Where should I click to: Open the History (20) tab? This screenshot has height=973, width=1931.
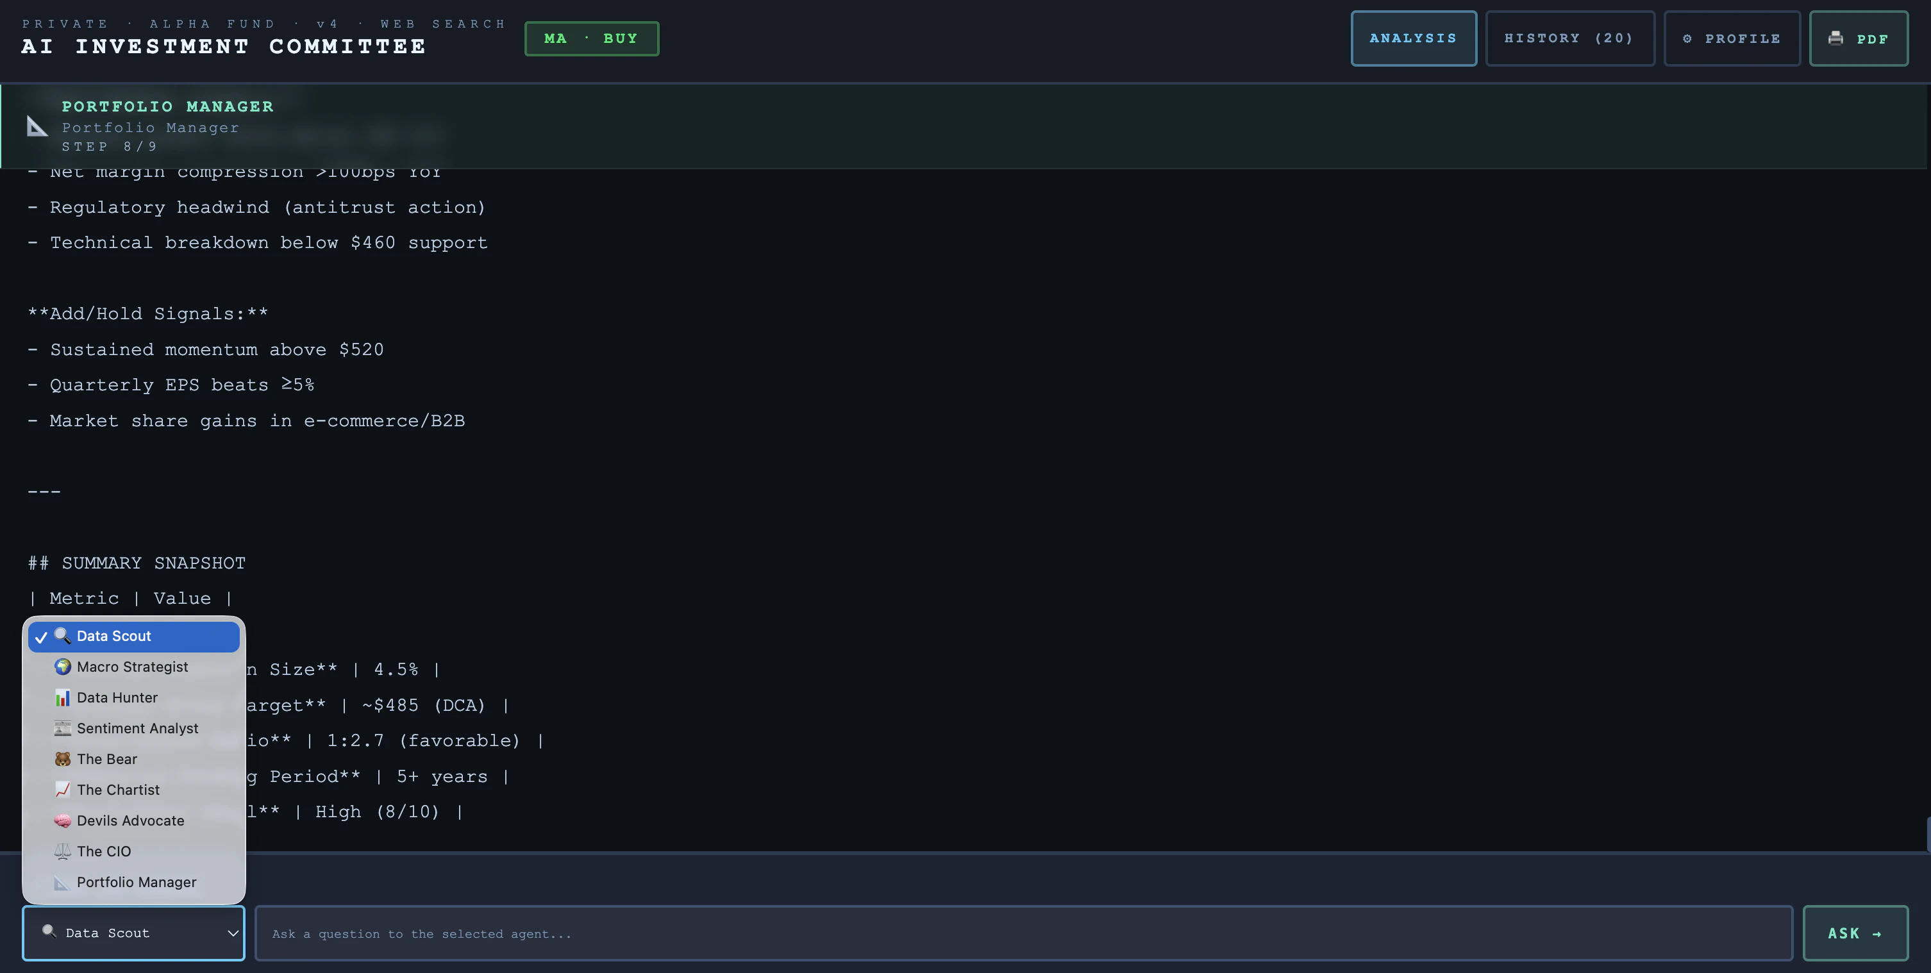(1569, 38)
